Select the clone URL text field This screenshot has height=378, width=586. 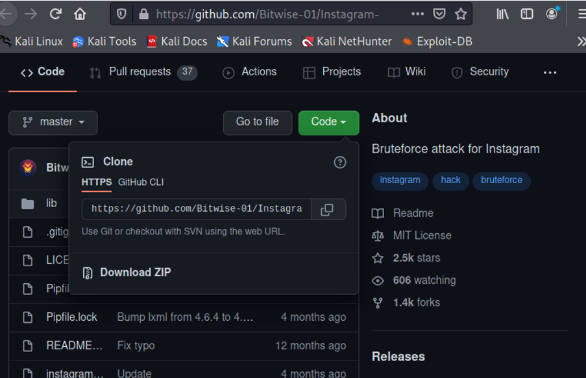pos(197,208)
